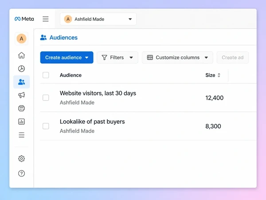Viewport: 266px width, 200px height.
Task: Expand the Create audience dropdown arrow
Action: point(87,58)
